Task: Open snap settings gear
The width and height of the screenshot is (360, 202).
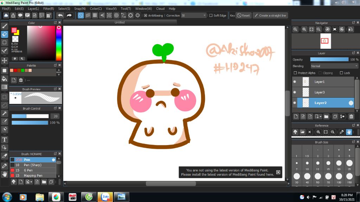Action: tap(138, 15)
